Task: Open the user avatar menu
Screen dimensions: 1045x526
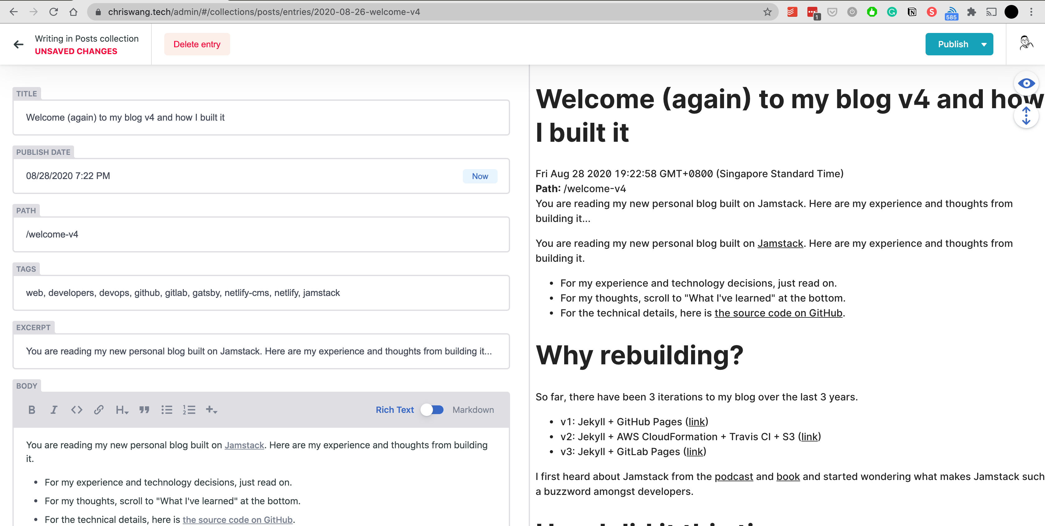Action: point(1026,43)
